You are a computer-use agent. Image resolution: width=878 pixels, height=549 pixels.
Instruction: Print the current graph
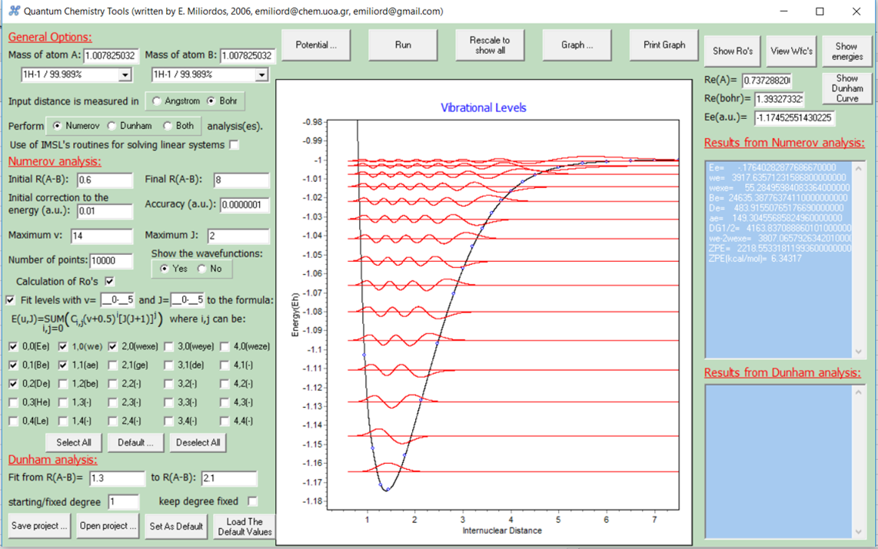click(x=663, y=45)
